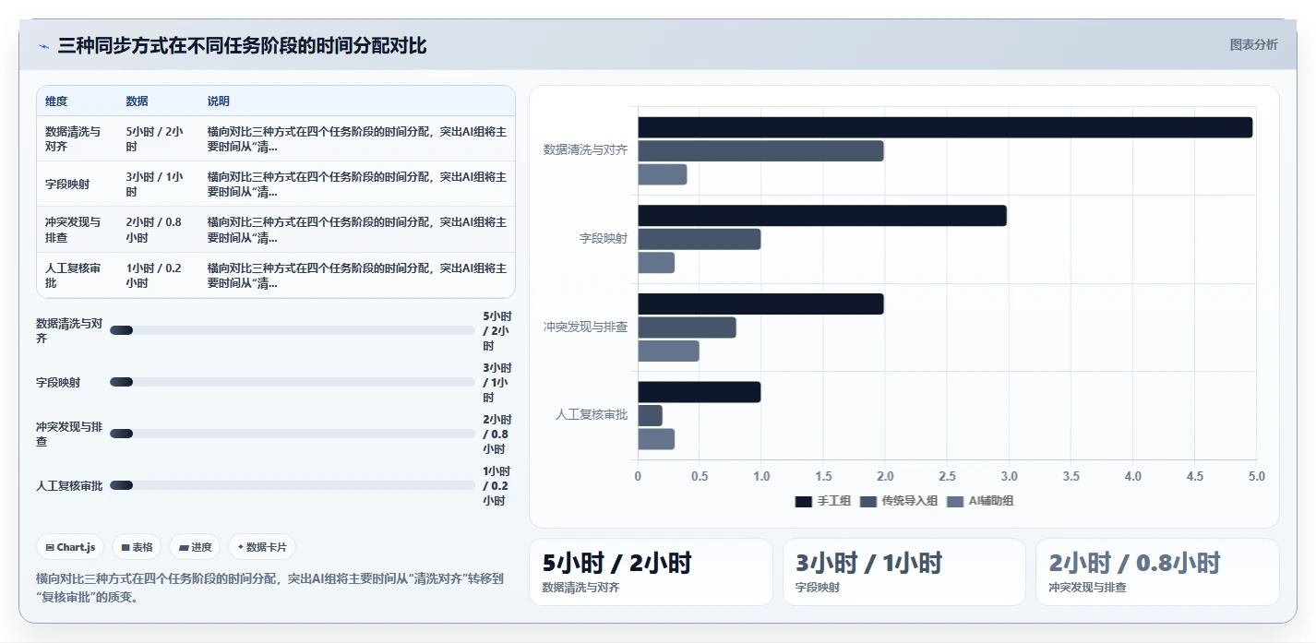The width and height of the screenshot is (1316, 643).
Task: Click the 2小时 / 0.8小时 data card
Action: 1157,572
